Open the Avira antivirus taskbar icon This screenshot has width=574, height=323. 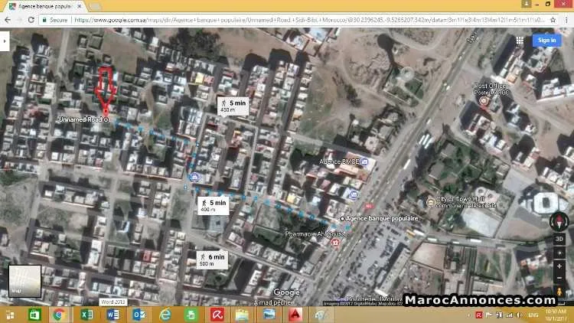click(217, 315)
